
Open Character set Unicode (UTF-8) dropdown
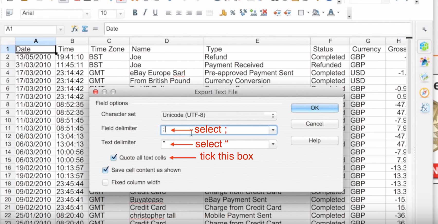coord(219,115)
